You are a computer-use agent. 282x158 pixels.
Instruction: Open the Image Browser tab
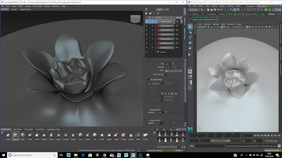(25, 9)
